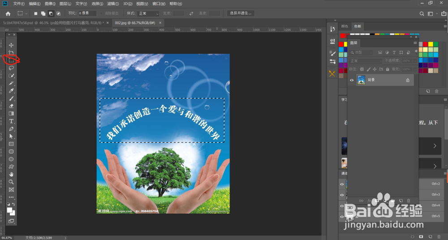Select the Pen tool
The height and width of the screenshot is (240, 448).
[11, 129]
